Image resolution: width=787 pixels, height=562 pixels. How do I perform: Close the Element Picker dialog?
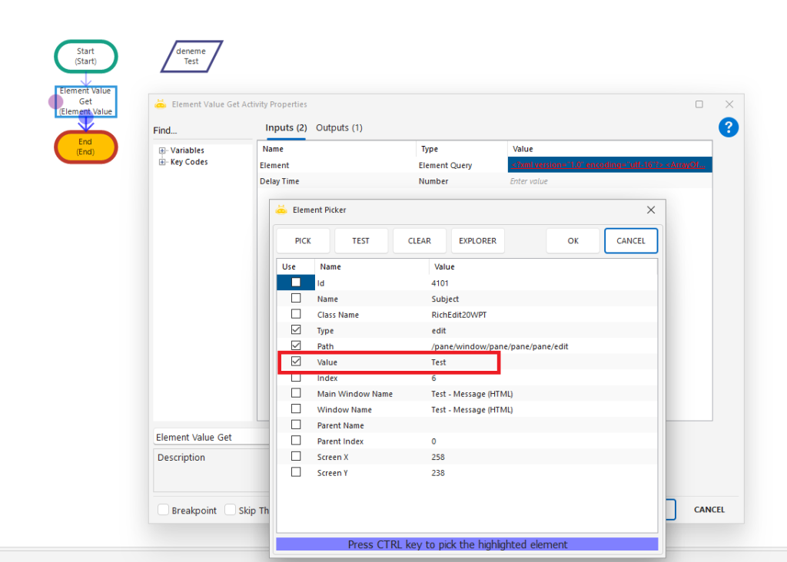[x=650, y=210]
